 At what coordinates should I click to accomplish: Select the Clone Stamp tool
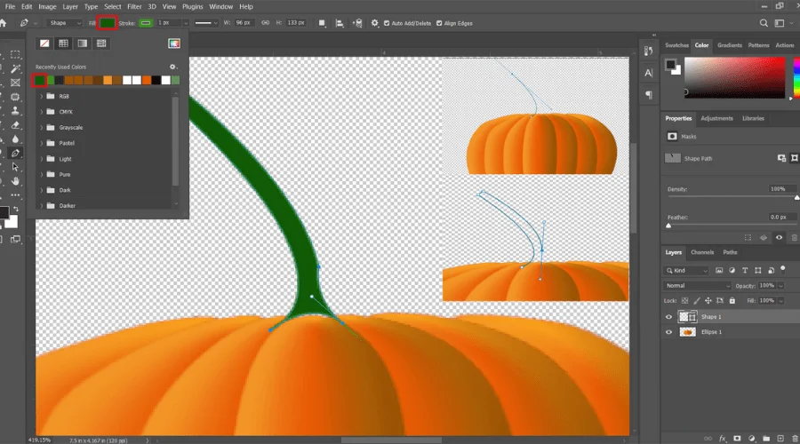click(15, 111)
